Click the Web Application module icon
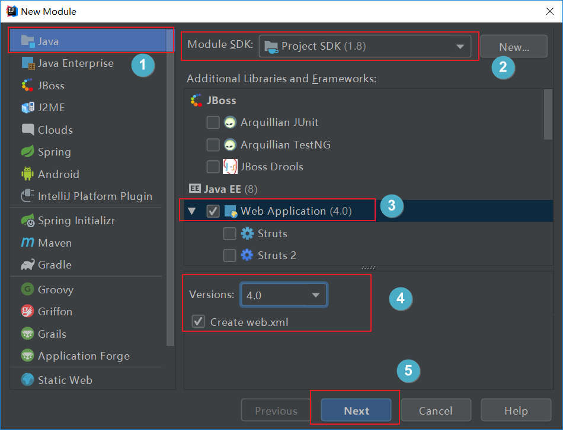This screenshot has width=563, height=430. coord(231,211)
